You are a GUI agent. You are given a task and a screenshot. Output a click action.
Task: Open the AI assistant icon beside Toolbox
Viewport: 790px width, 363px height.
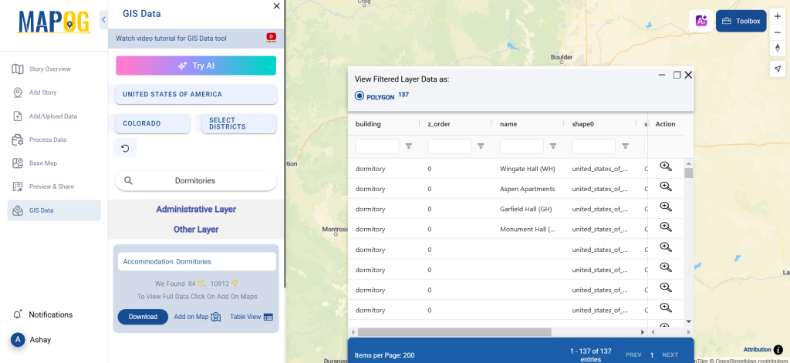tap(701, 21)
